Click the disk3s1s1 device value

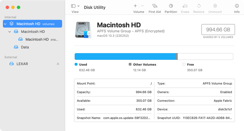pyautogui.click(x=225, y=109)
